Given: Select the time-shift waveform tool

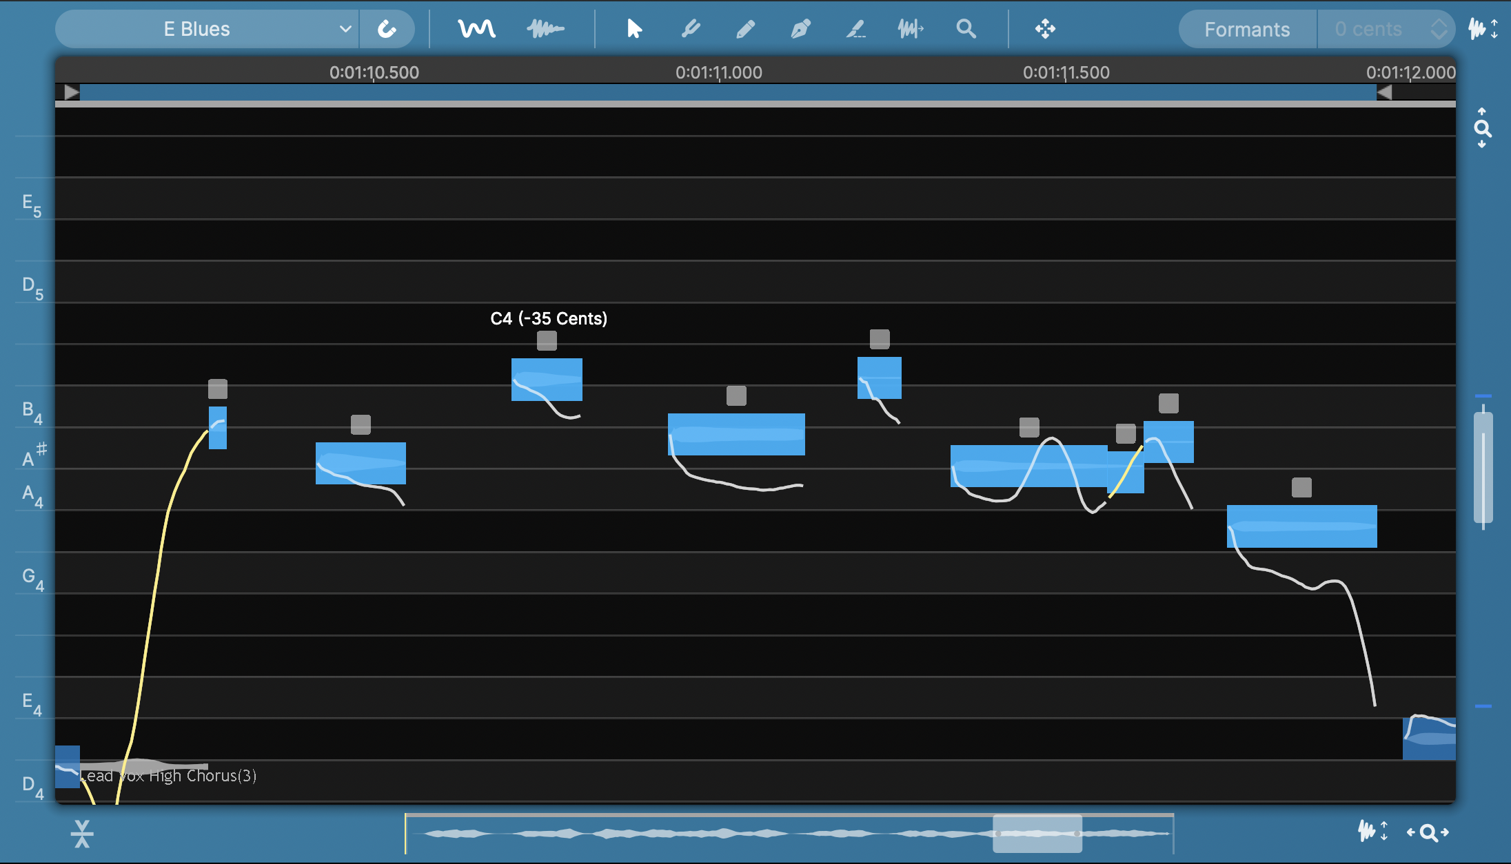Looking at the screenshot, I should [910, 29].
